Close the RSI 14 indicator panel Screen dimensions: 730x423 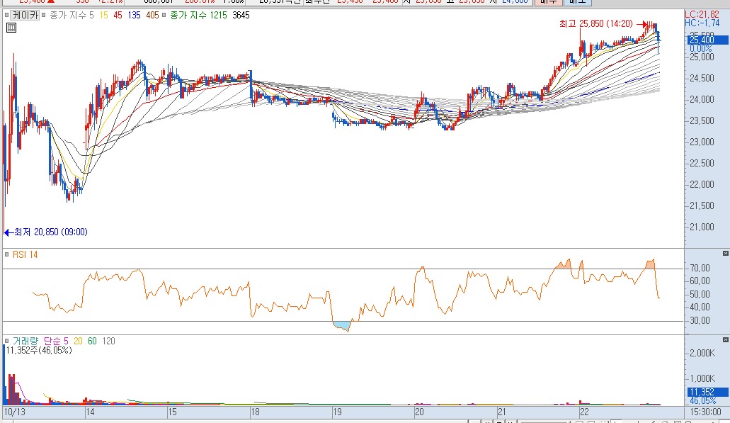pyautogui.click(x=725, y=254)
